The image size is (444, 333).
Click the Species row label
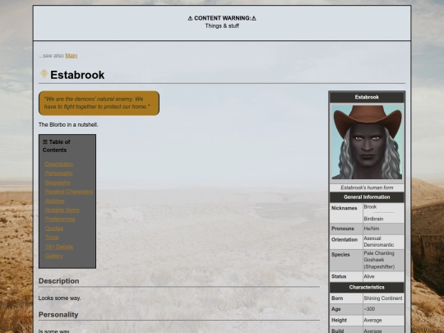[x=340, y=255]
